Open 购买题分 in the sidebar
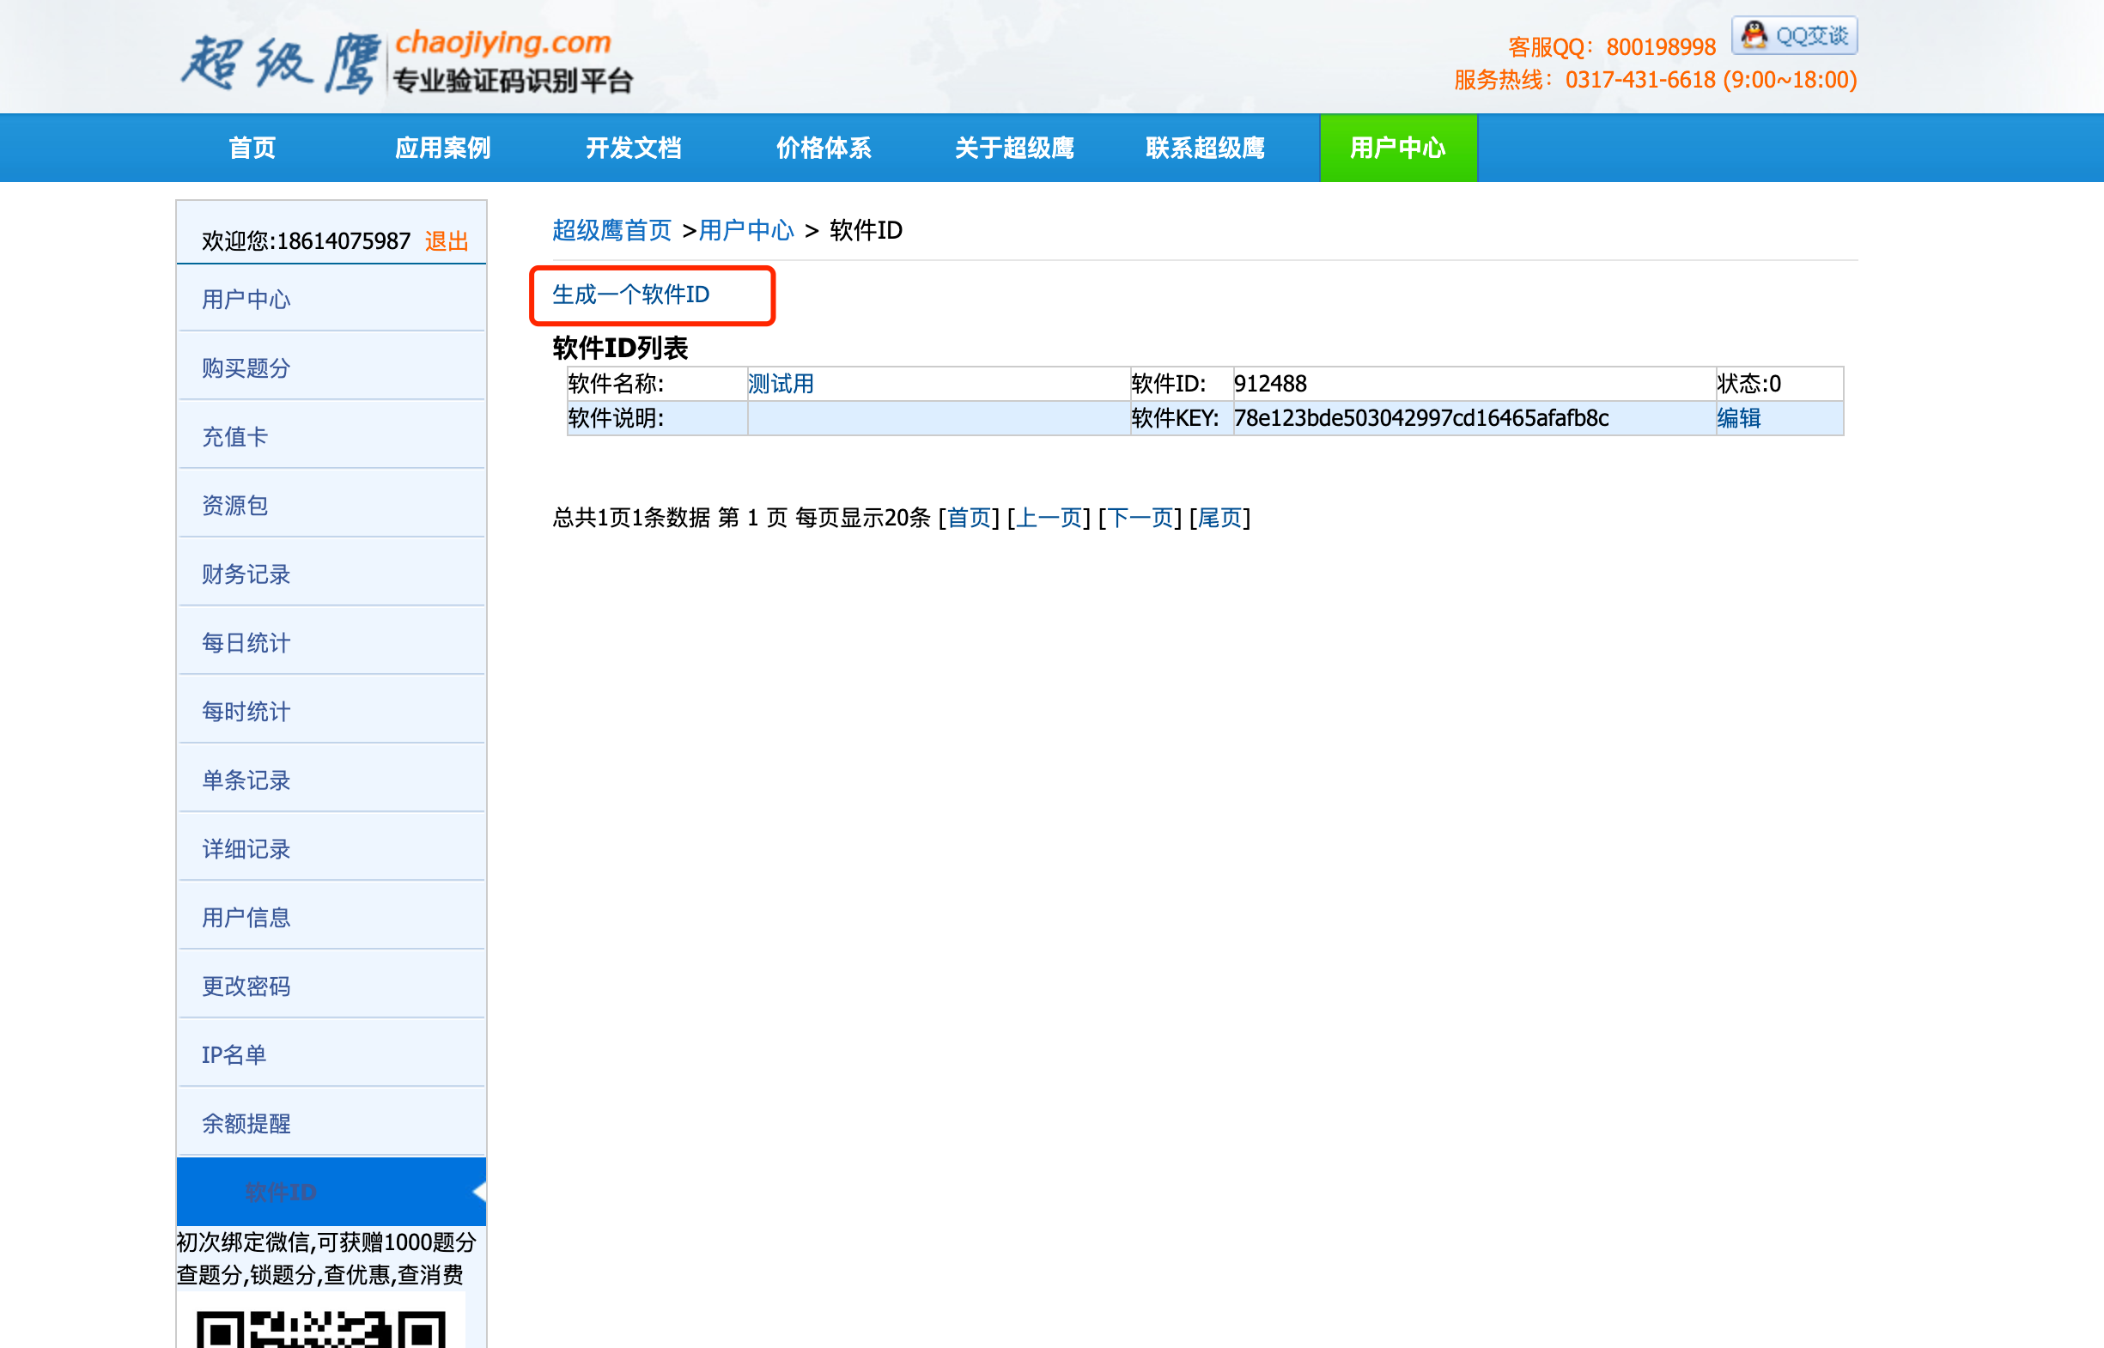The image size is (2104, 1348). [x=246, y=367]
